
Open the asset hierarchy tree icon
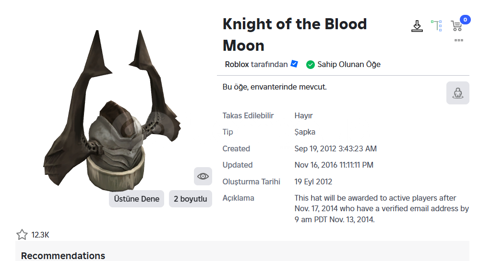(x=436, y=26)
